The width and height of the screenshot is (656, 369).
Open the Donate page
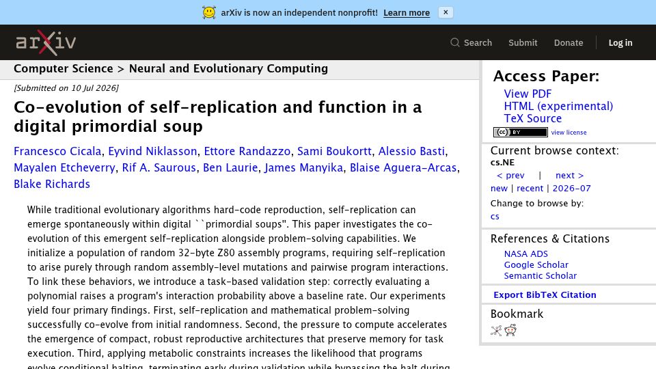click(568, 42)
